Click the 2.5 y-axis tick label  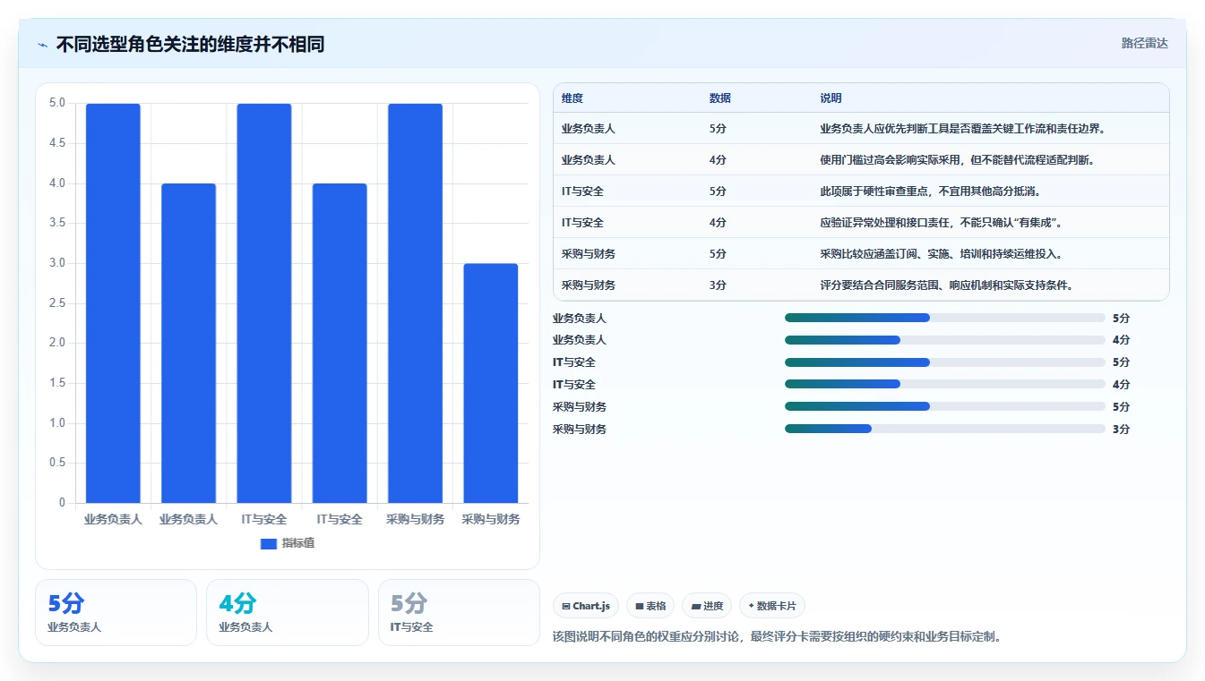click(57, 303)
